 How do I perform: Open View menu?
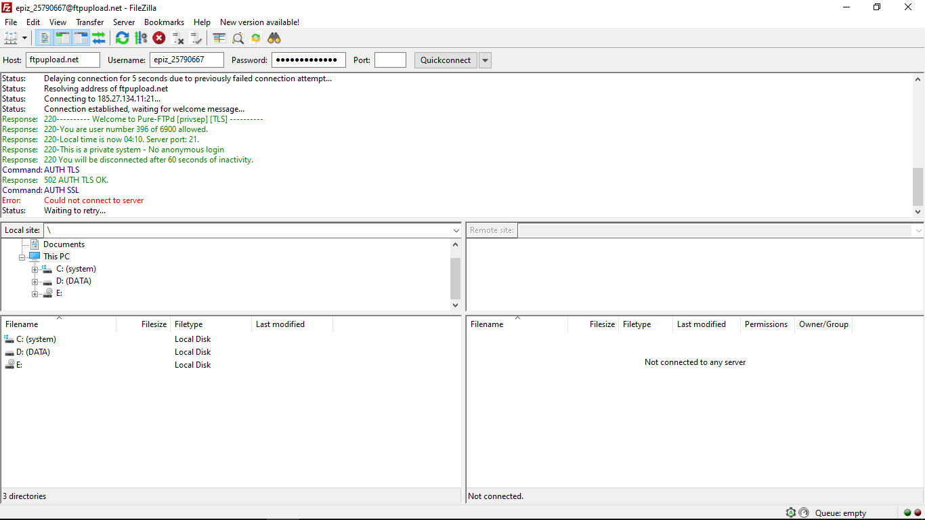point(58,22)
